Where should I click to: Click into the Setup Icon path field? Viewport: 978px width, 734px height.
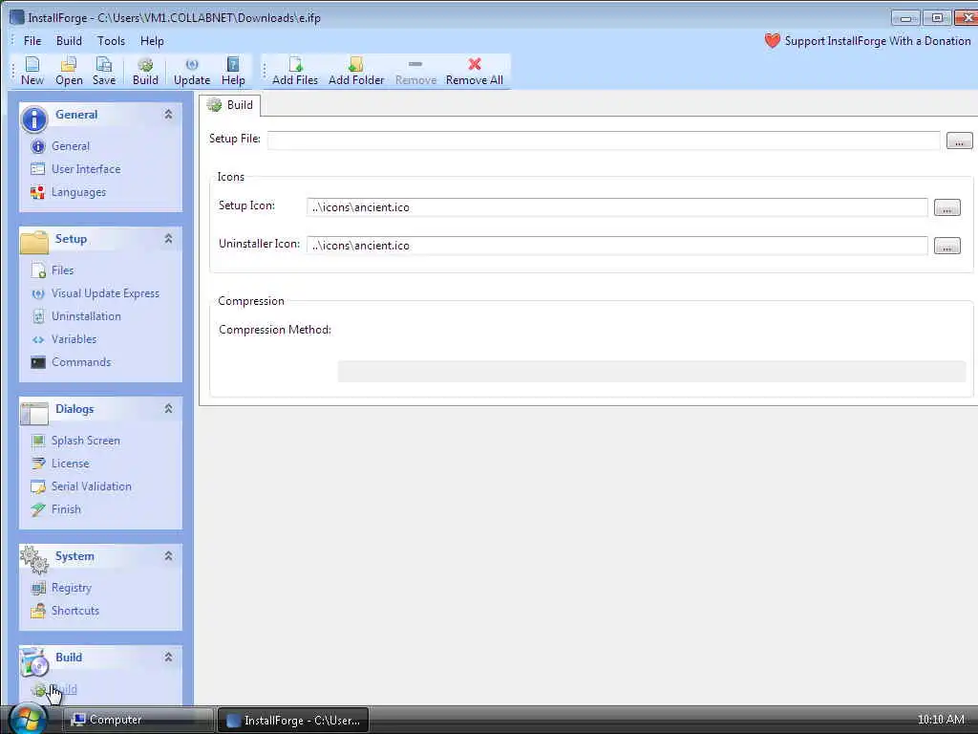(617, 207)
